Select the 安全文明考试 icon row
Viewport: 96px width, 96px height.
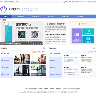coord(56,74)
